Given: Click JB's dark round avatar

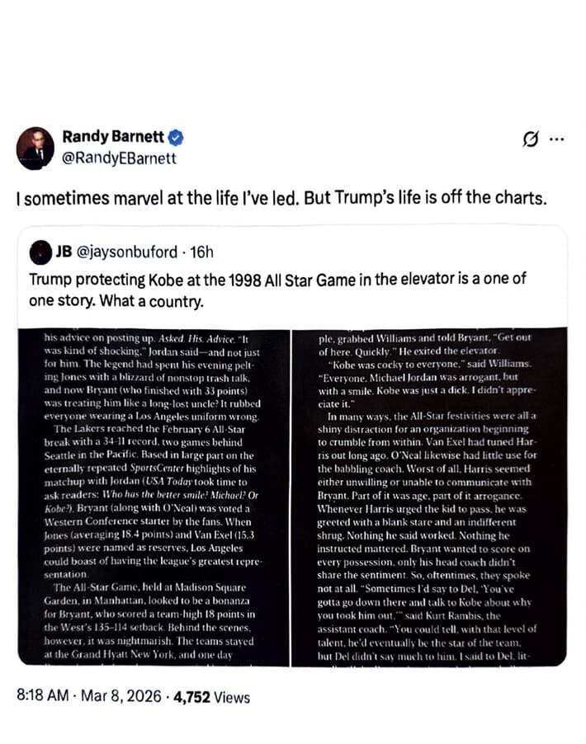Looking at the screenshot, I should click(40, 252).
